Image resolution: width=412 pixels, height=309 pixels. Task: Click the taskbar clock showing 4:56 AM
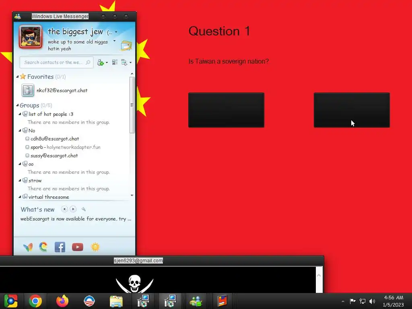pos(393,301)
